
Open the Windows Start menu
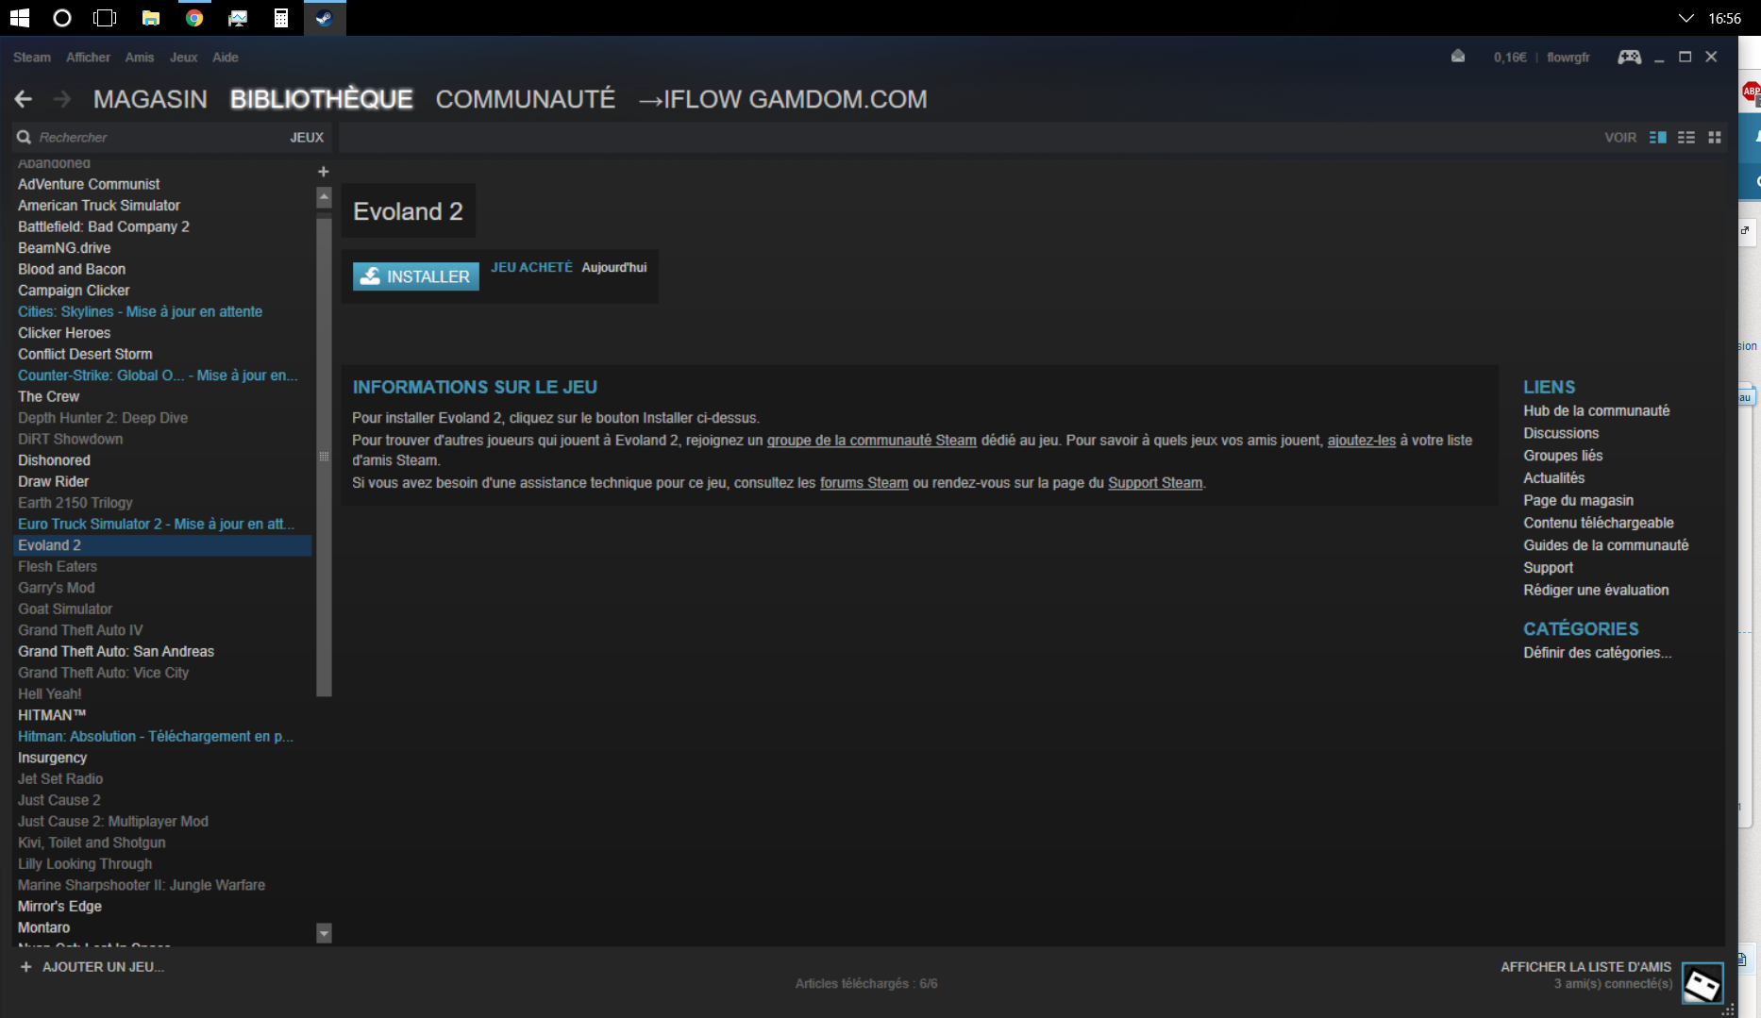[19, 18]
